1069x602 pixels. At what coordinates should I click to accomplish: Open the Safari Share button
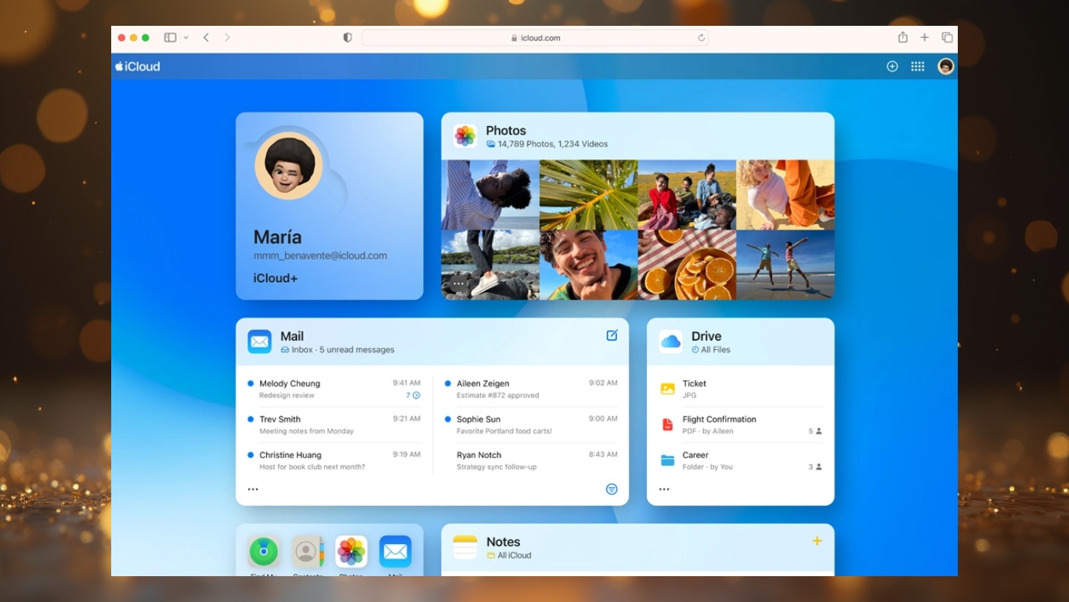coord(903,37)
